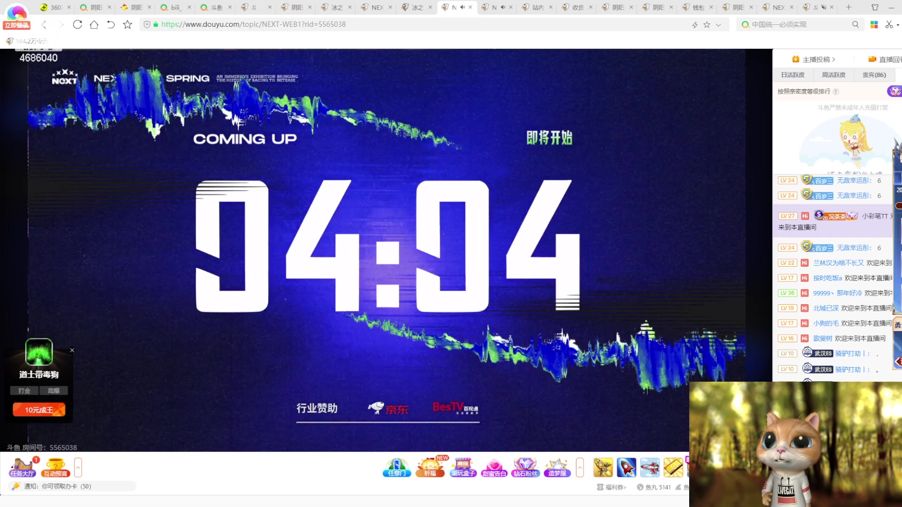
Task: Click the browser home button
Action: coord(94,24)
